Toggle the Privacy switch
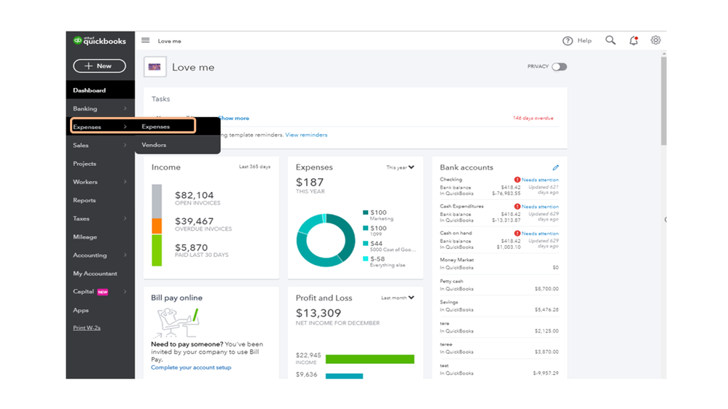Viewport: 728px width, 409px height. pos(559,67)
